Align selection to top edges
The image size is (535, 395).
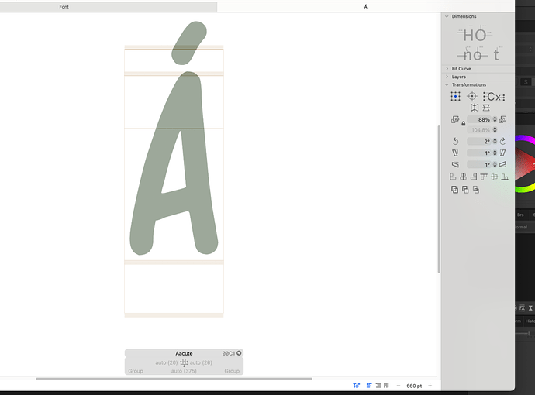pyautogui.click(x=484, y=177)
